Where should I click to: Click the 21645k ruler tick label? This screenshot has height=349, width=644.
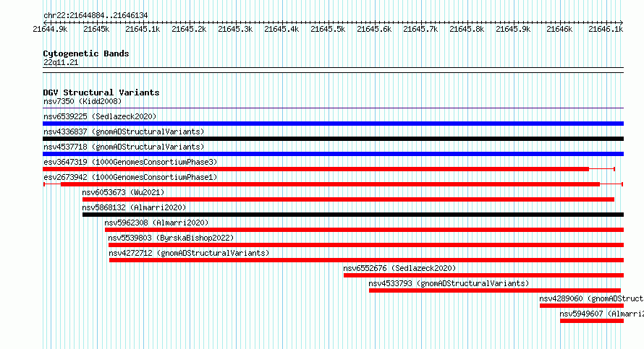[x=96, y=29]
